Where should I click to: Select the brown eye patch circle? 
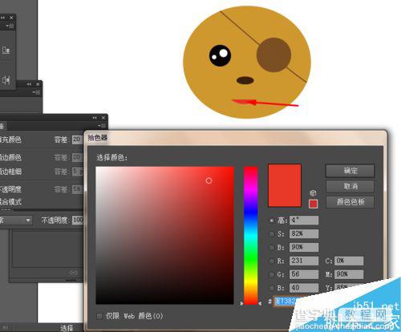coord(273,55)
